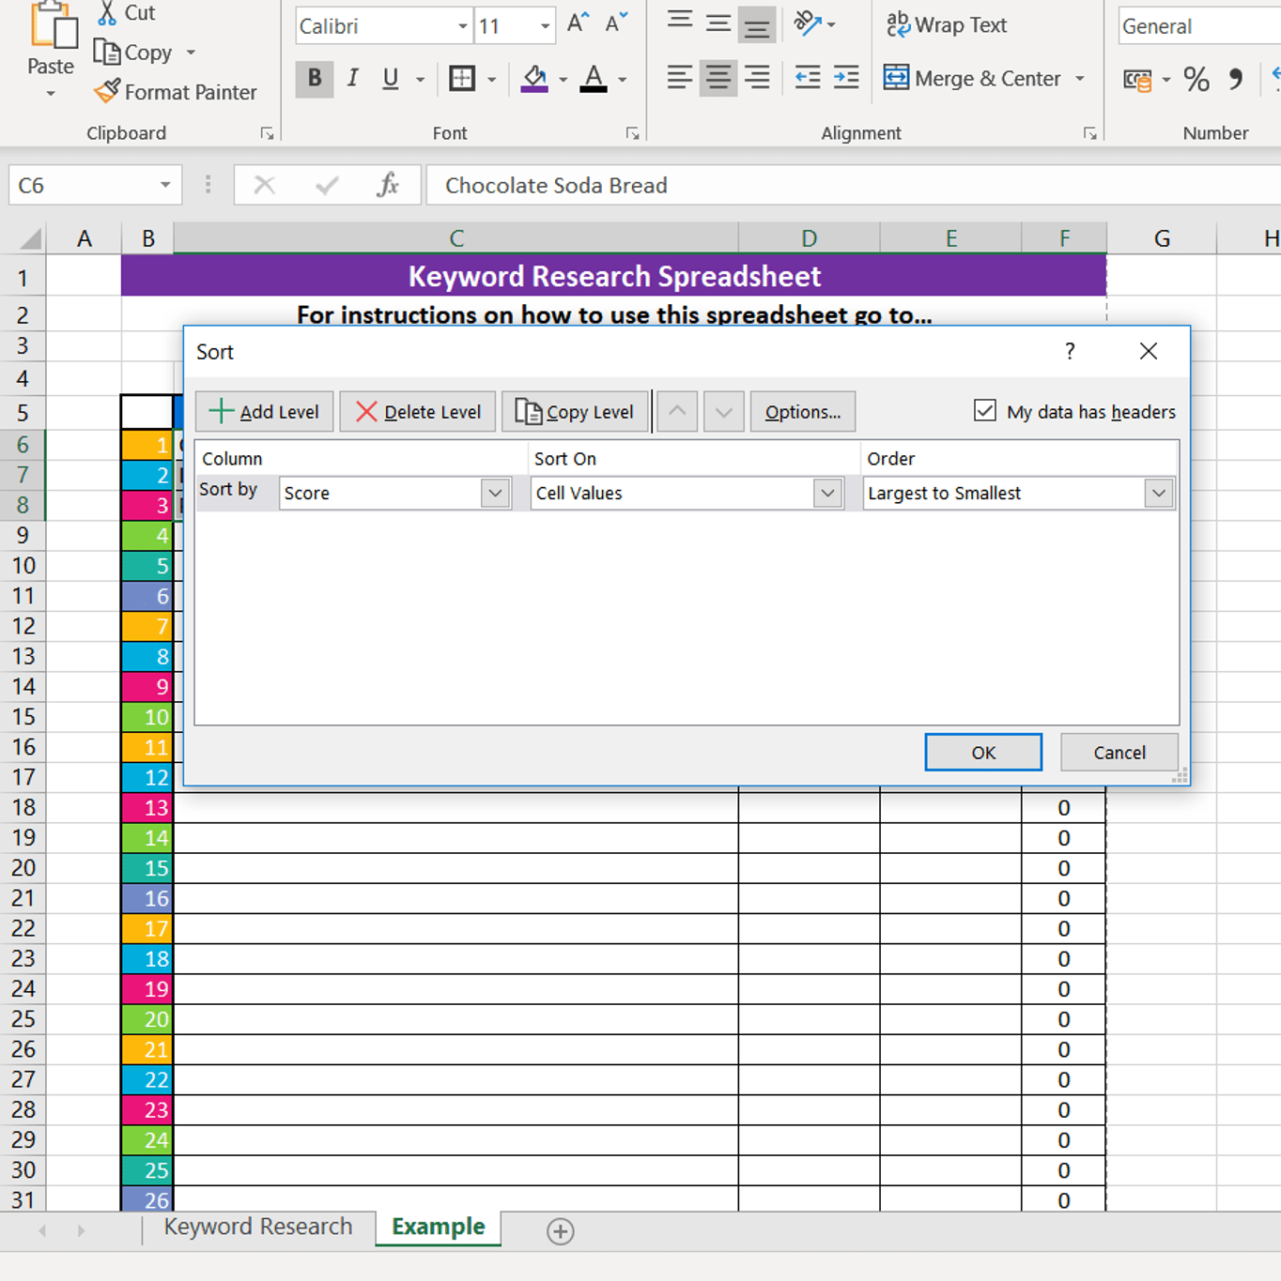This screenshot has height=1281, width=1281.
Task: Apply the cell Borders icon
Action: [x=462, y=79]
